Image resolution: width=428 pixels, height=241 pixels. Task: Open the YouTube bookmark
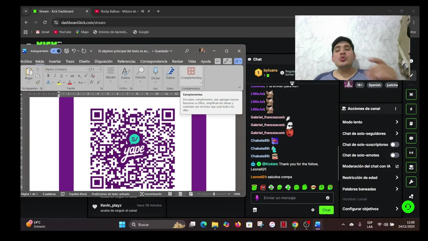click(62, 32)
